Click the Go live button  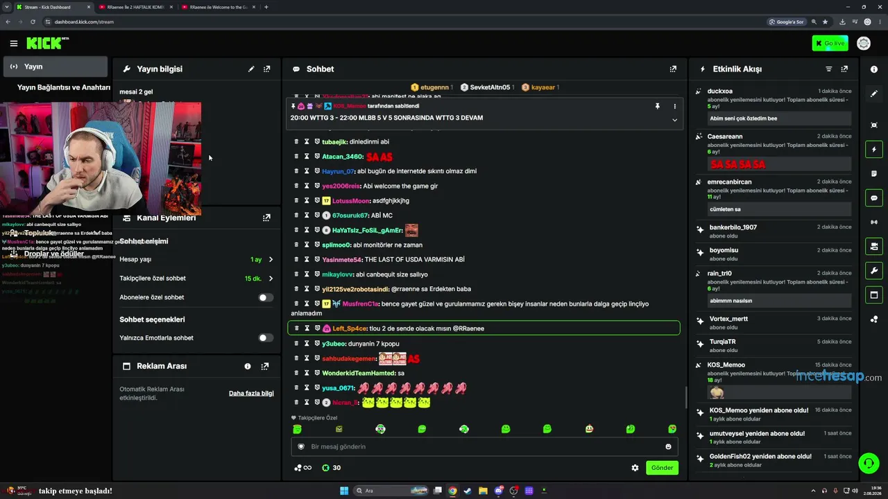[x=830, y=44]
